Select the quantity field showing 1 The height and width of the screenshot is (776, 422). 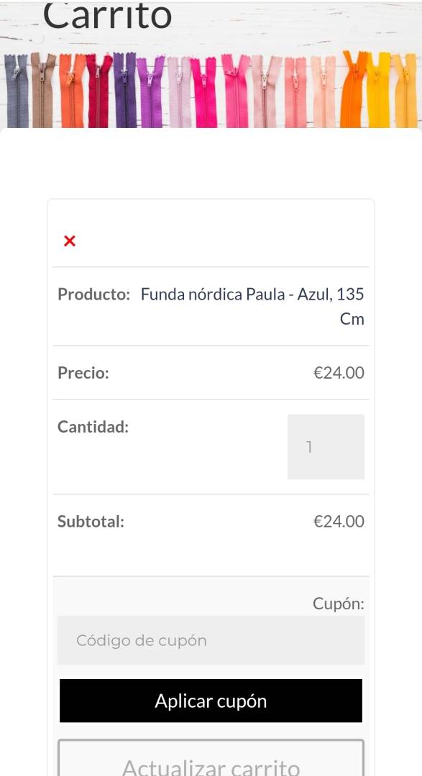pyautogui.click(x=326, y=447)
